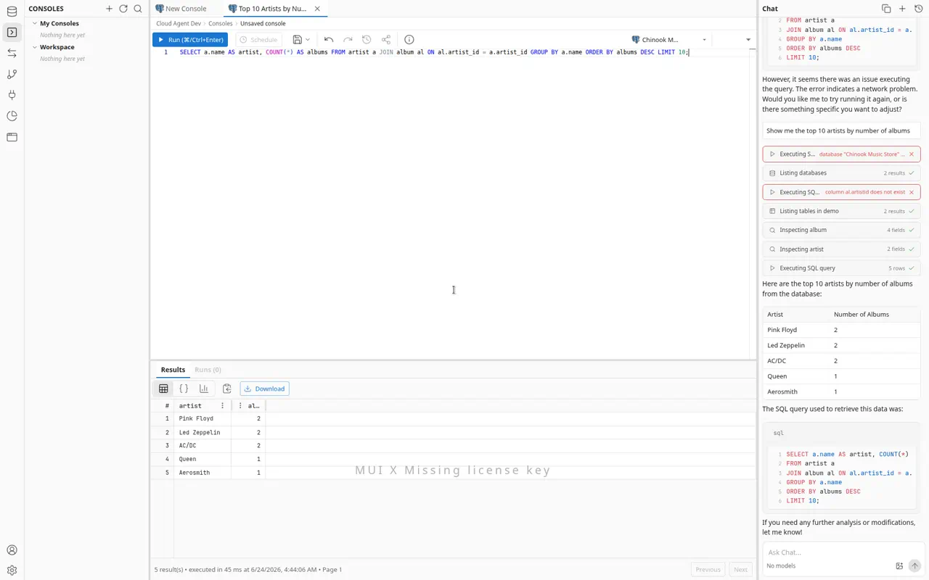Expand failed Executing S... Chinook Music Store step
Image resolution: width=929 pixels, height=580 pixels.
point(841,154)
